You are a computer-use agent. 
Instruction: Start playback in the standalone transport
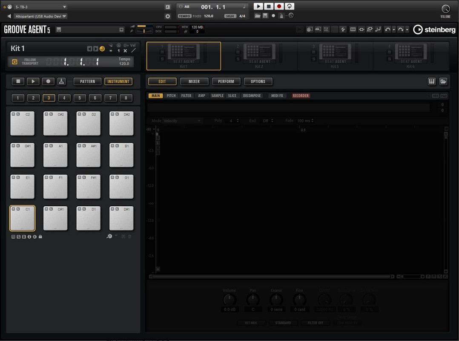pos(258,6)
